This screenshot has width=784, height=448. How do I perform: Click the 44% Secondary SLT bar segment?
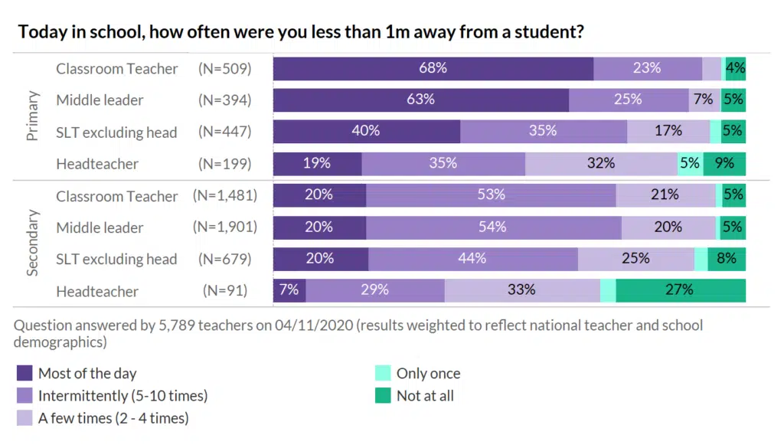point(472,259)
